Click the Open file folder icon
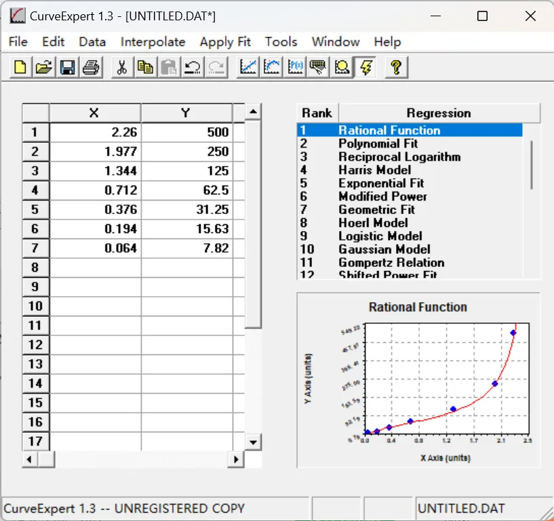 click(44, 67)
